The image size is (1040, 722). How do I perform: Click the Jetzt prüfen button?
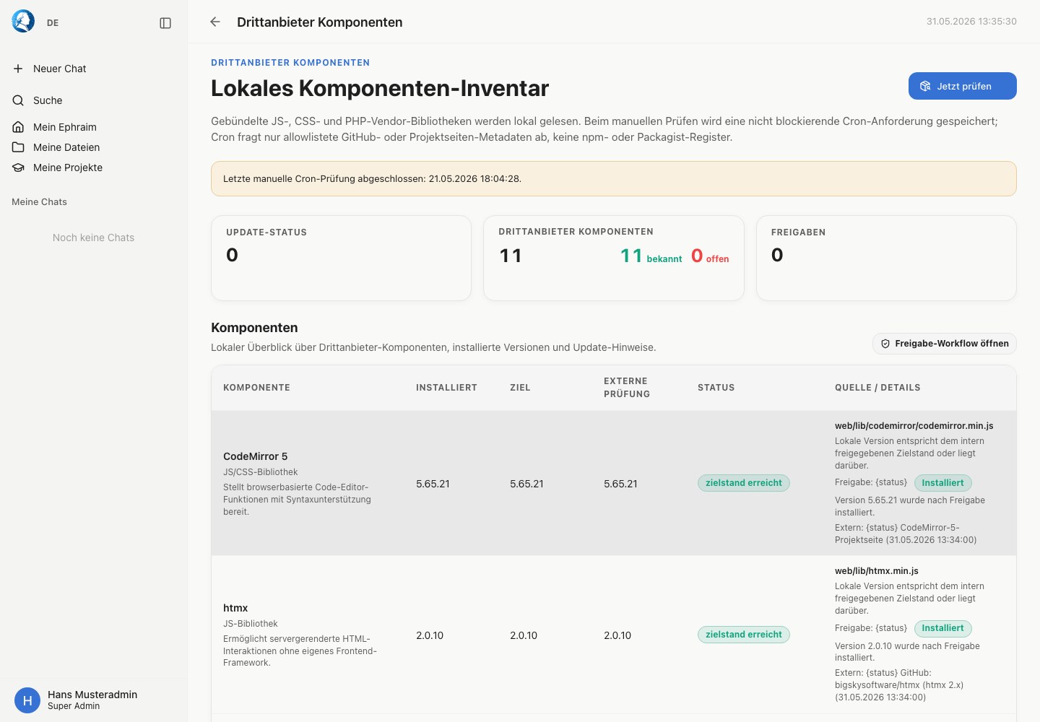pos(962,86)
